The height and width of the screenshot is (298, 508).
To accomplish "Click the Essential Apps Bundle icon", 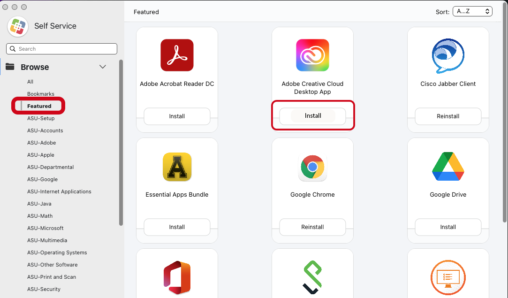I will pyautogui.click(x=177, y=167).
